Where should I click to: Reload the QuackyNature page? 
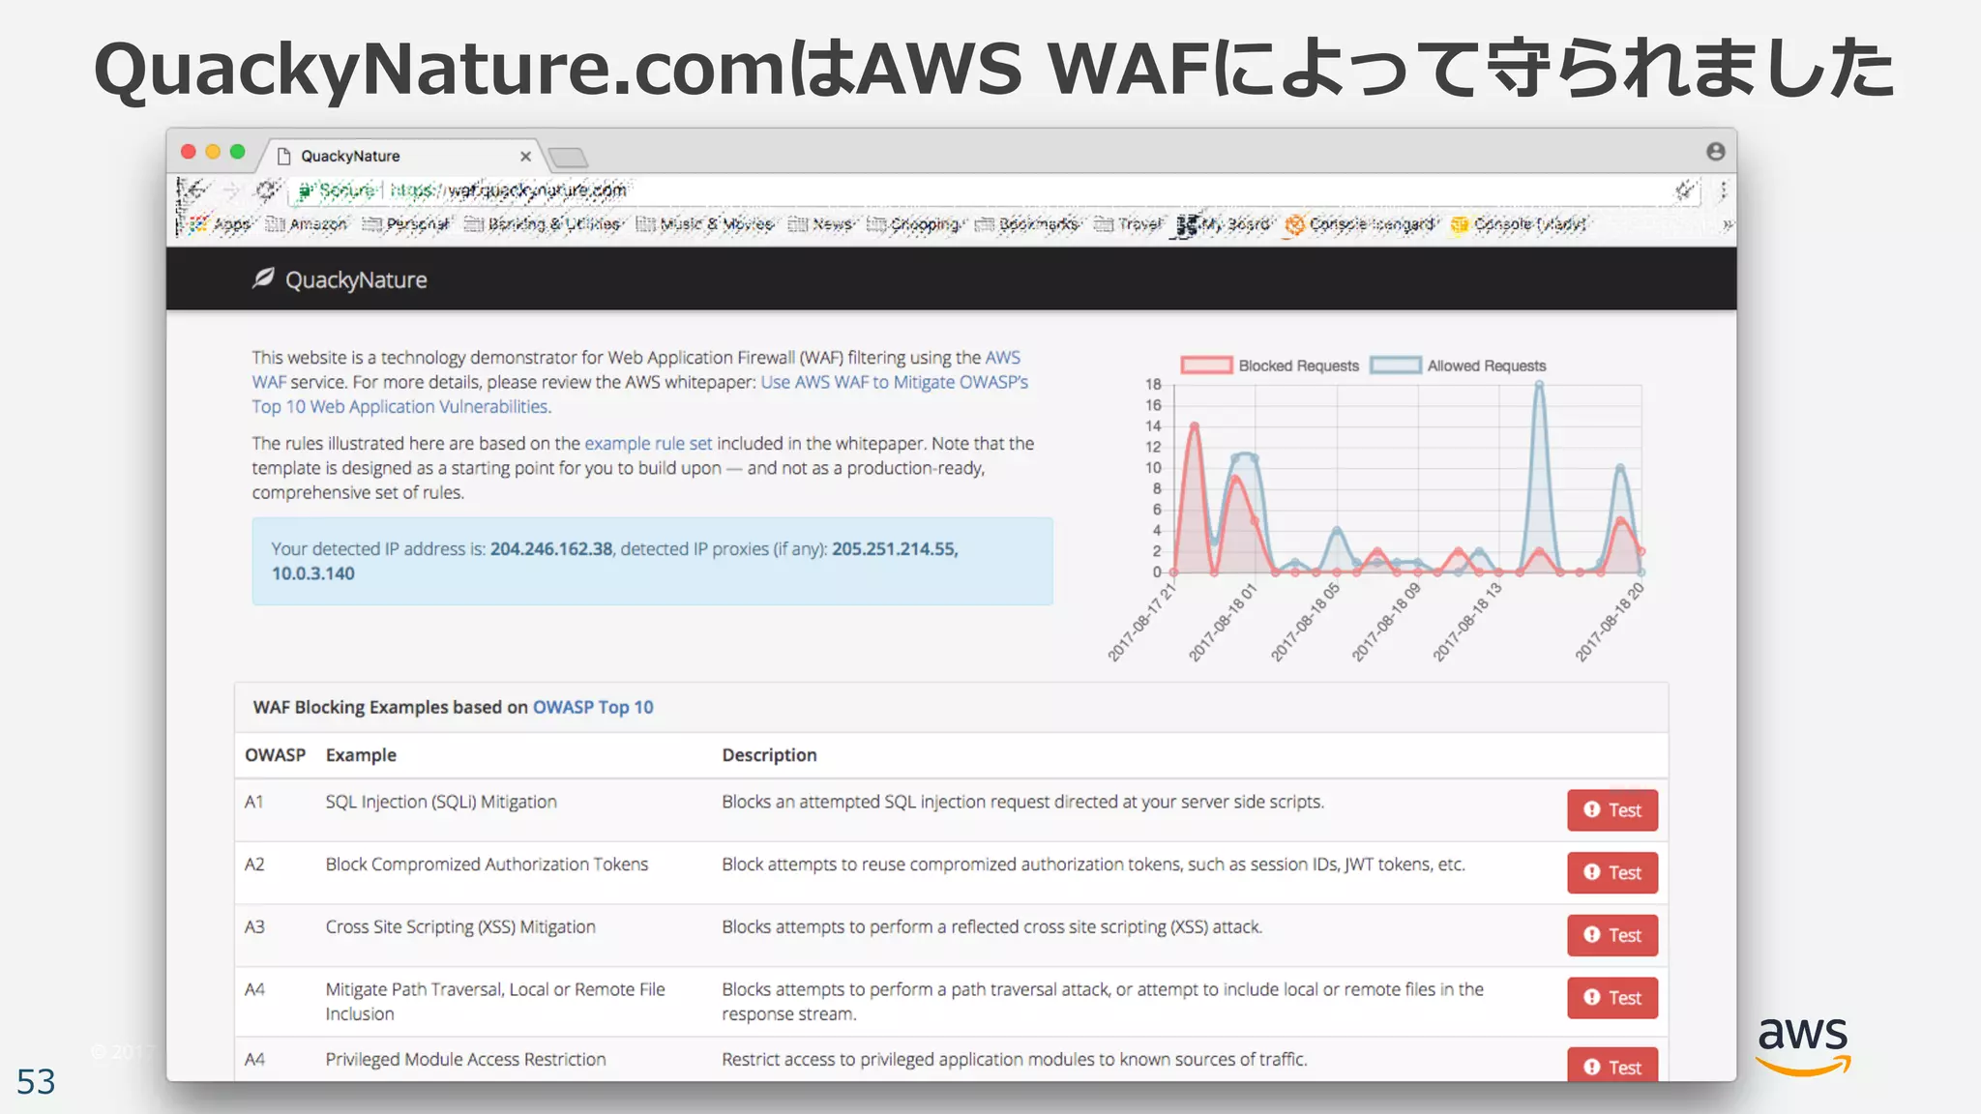(267, 191)
